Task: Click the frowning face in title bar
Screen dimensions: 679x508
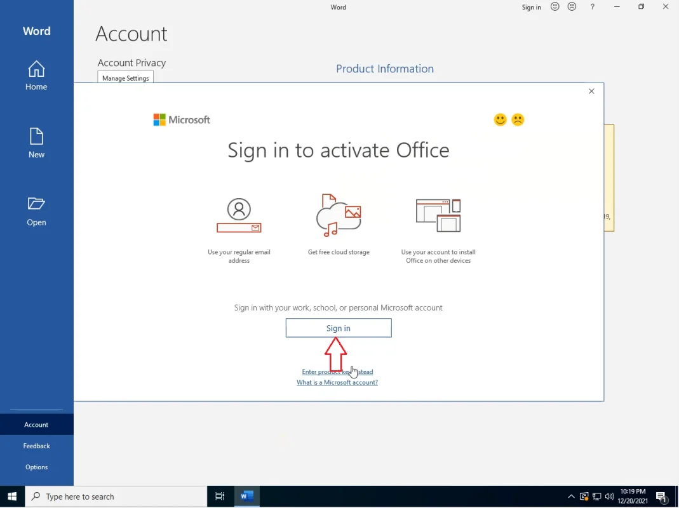Action: (572, 7)
